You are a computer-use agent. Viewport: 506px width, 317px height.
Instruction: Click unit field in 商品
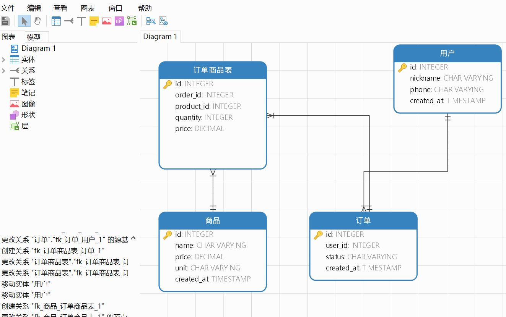(208, 268)
